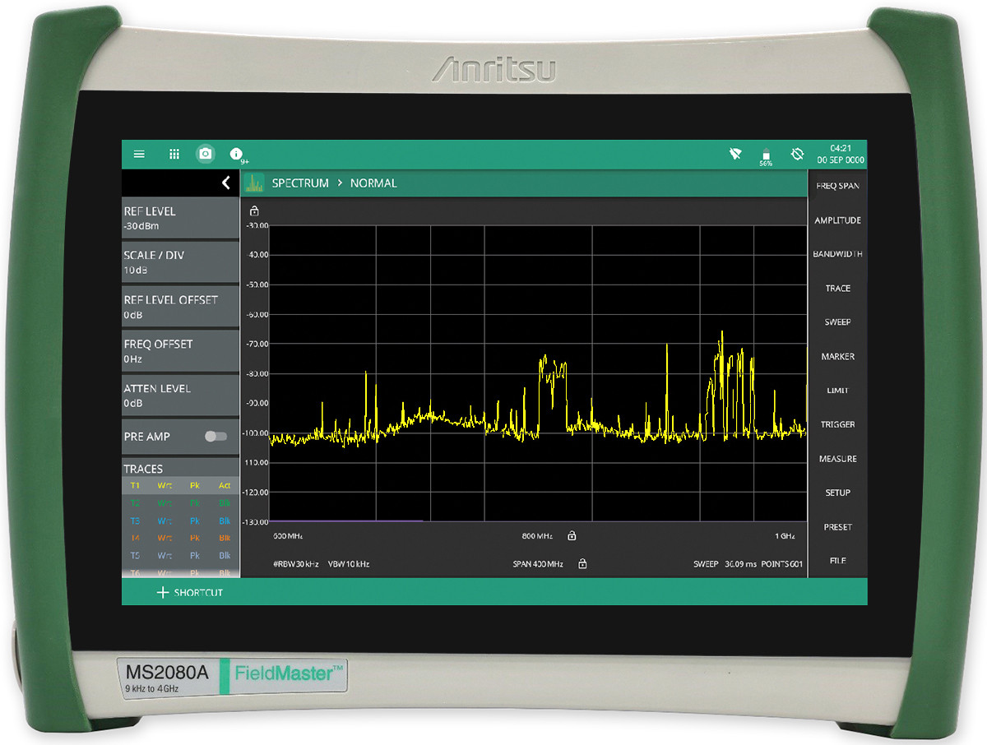This screenshot has width=987, height=745.
Task: Collapse the left settings panel with the chevron
Action: point(225,183)
